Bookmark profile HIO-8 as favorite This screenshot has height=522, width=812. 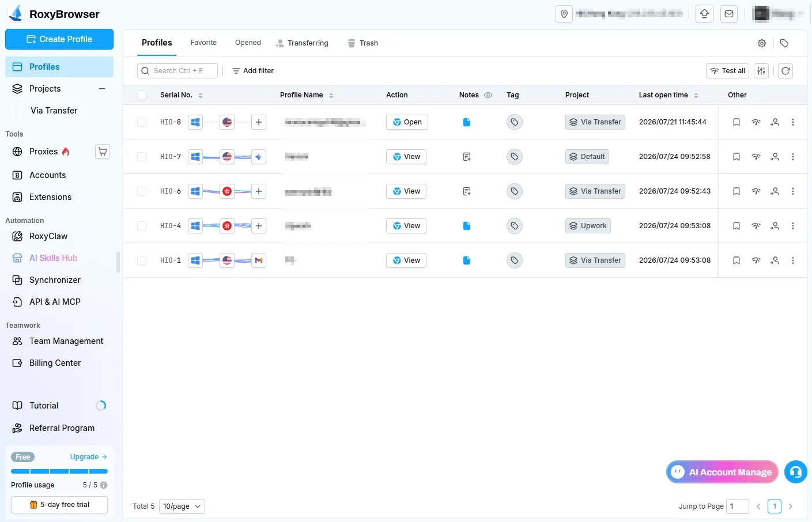(737, 122)
